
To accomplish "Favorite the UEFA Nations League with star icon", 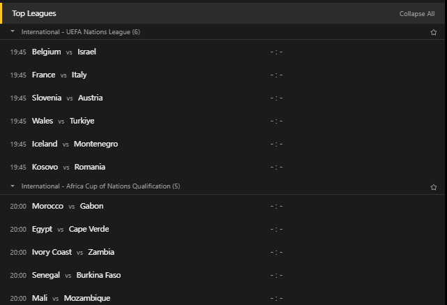I will tap(433, 32).
